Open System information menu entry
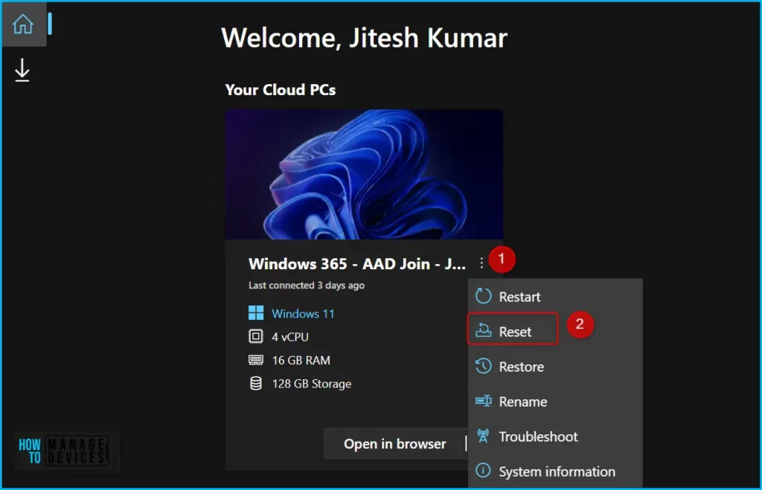762x490 pixels. (555, 471)
